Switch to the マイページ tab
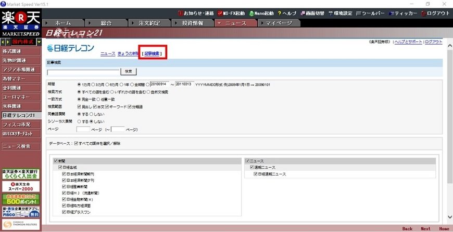Viewport: 453px width, 232px height. pyautogui.click(x=279, y=23)
